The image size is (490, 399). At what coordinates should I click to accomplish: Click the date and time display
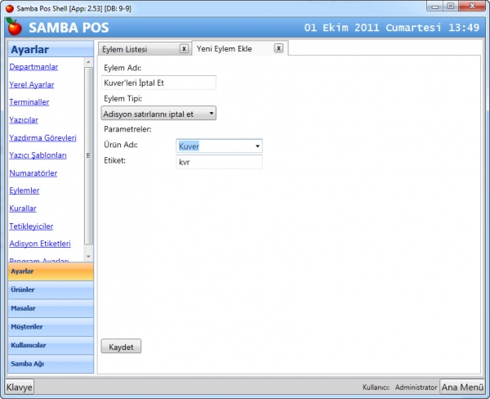point(391,28)
